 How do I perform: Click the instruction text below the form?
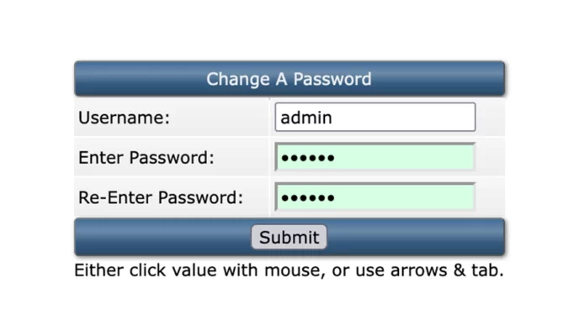(289, 270)
